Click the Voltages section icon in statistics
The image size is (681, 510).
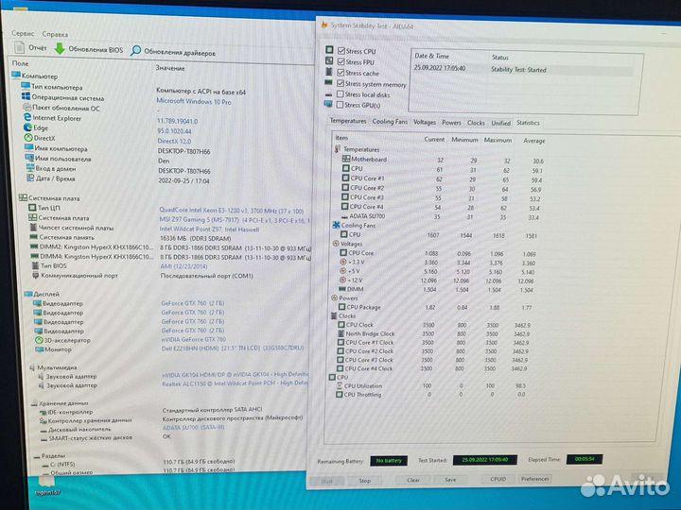click(x=335, y=244)
